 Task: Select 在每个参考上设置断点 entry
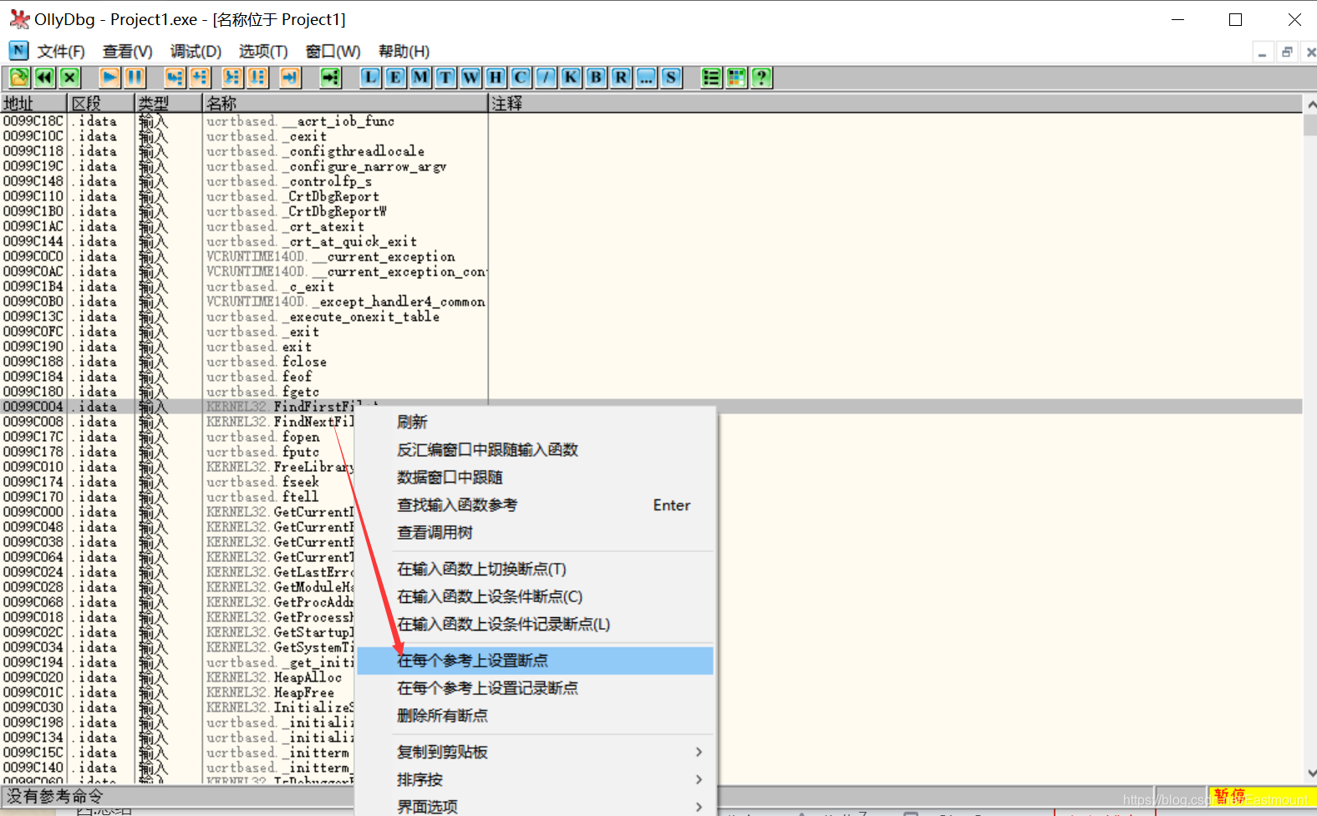[x=535, y=660]
